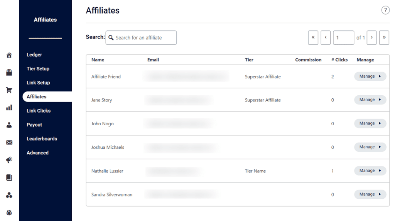Go to last page of affiliates
Image resolution: width=395 pixels, height=221 pixels.
384,38
